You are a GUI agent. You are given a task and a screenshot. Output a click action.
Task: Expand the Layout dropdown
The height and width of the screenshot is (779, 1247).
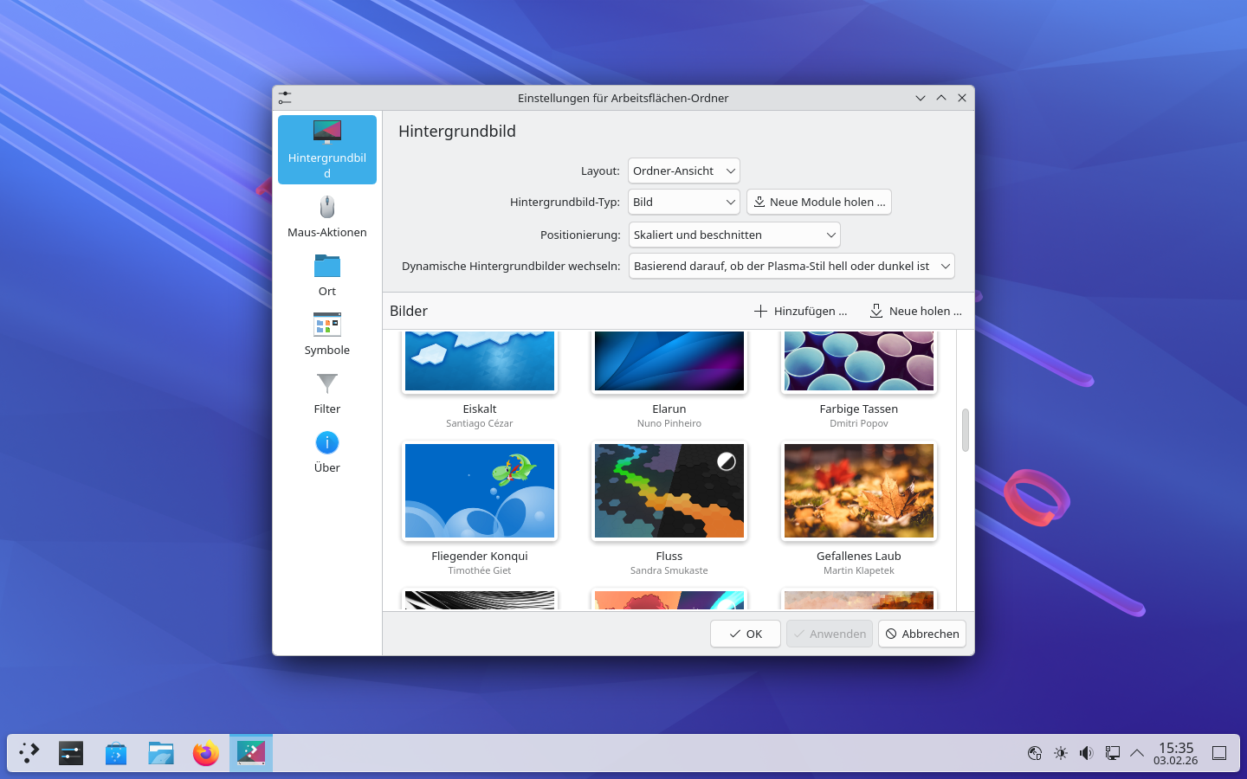(x=683, y=171)
